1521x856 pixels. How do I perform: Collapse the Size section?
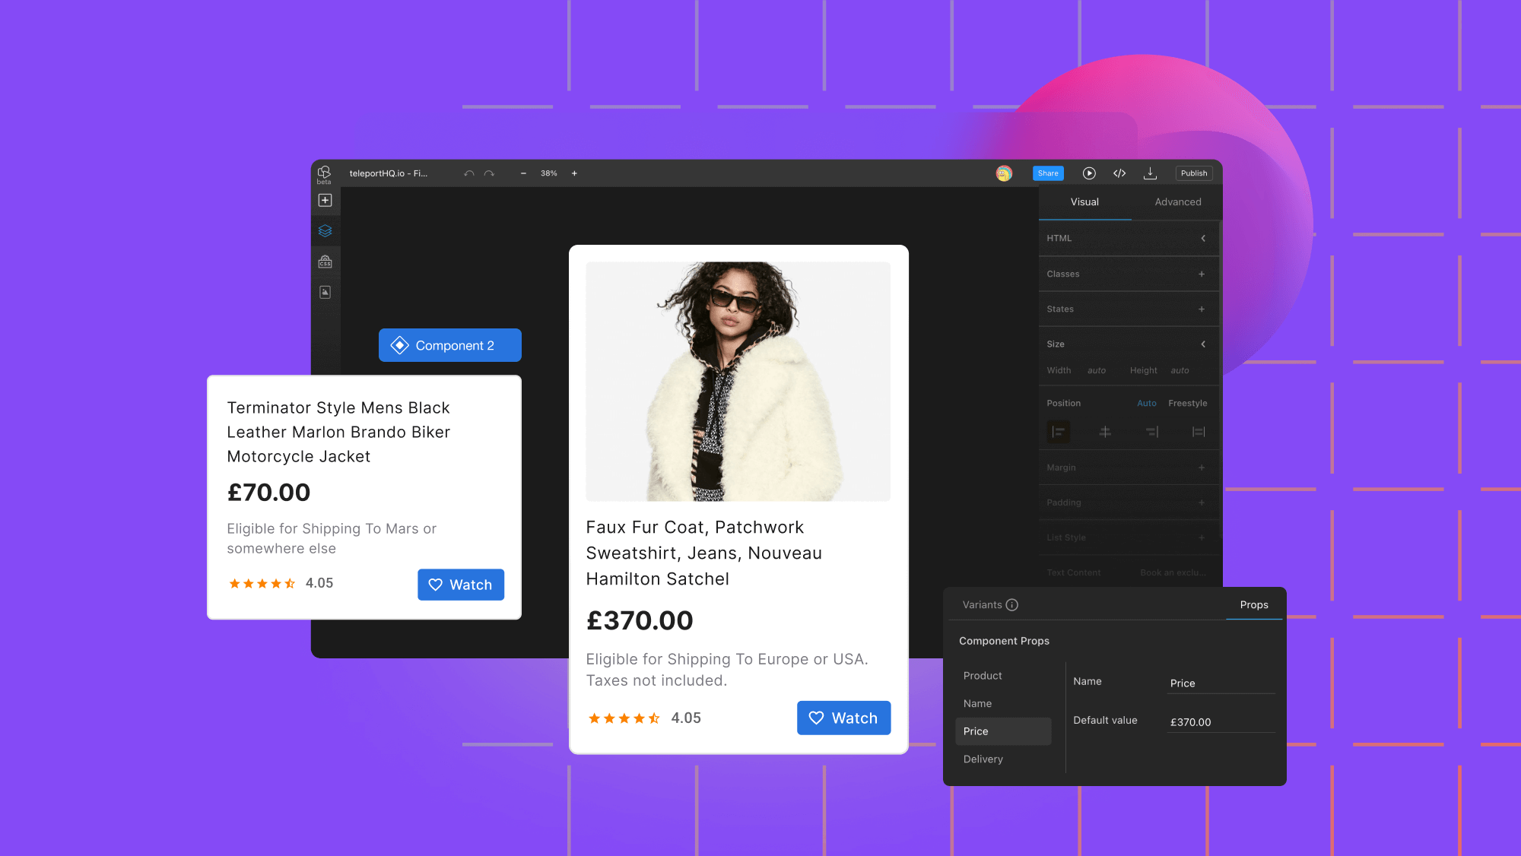[x=1202, y=344]
